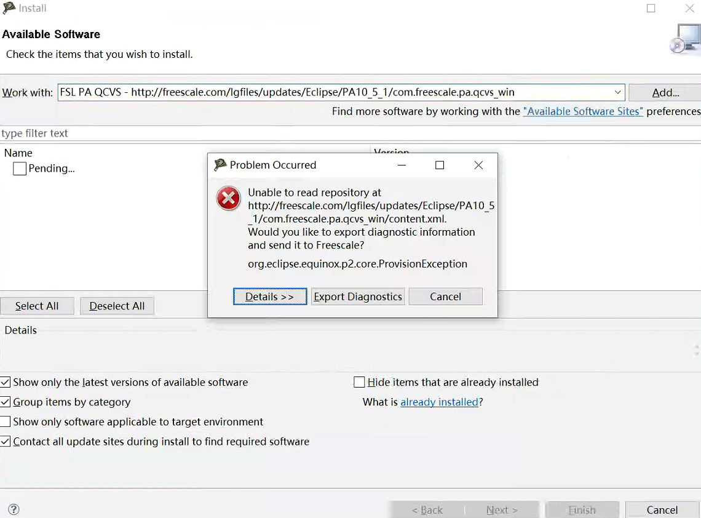Open the Available Software Sites preferences link
The width and height of the screenshot is (701, 518).
583,111
